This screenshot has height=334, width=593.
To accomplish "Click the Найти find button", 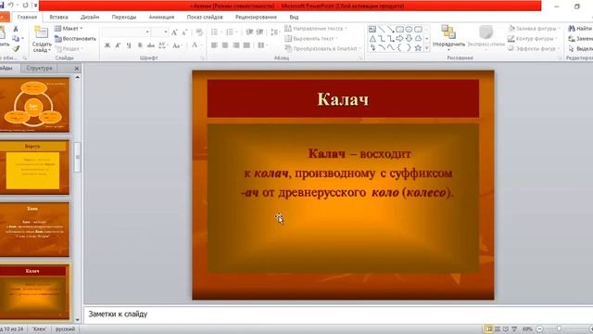I will (x=580, y=29).
